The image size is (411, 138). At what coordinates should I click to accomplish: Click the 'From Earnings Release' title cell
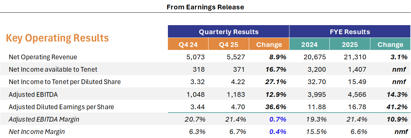pos(205,7)
